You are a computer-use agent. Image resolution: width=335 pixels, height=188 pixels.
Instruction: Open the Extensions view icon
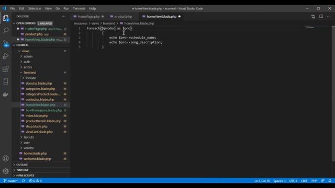click(6, 69)
